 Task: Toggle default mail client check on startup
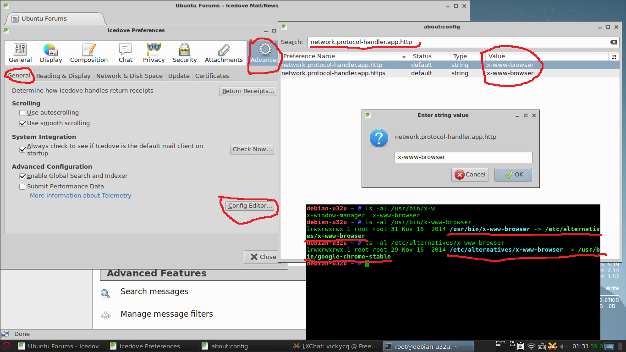[x=22, y=149]
